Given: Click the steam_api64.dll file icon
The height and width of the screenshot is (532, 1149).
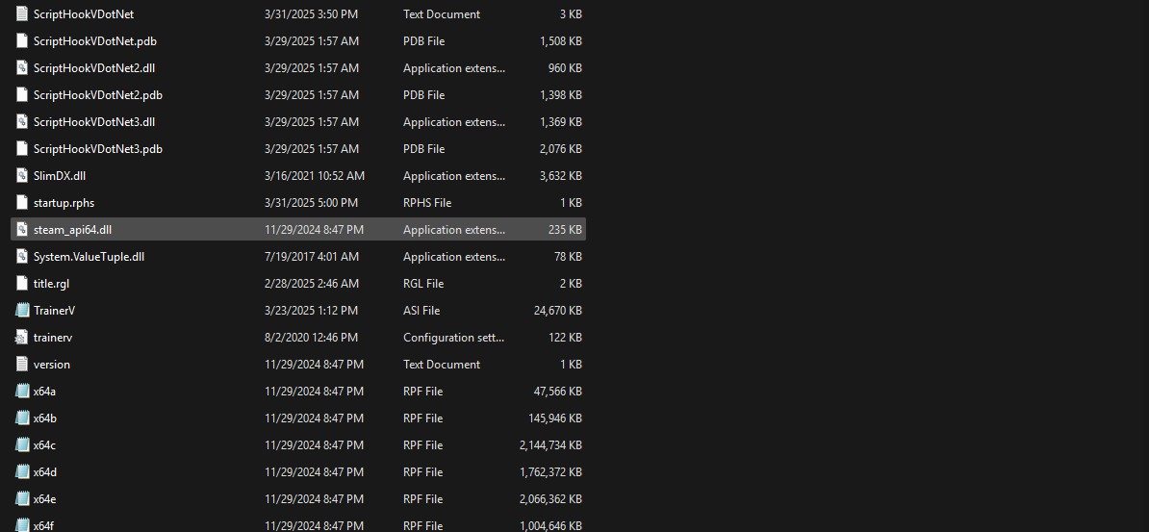Looking at the screenshot, I should 23,230.
